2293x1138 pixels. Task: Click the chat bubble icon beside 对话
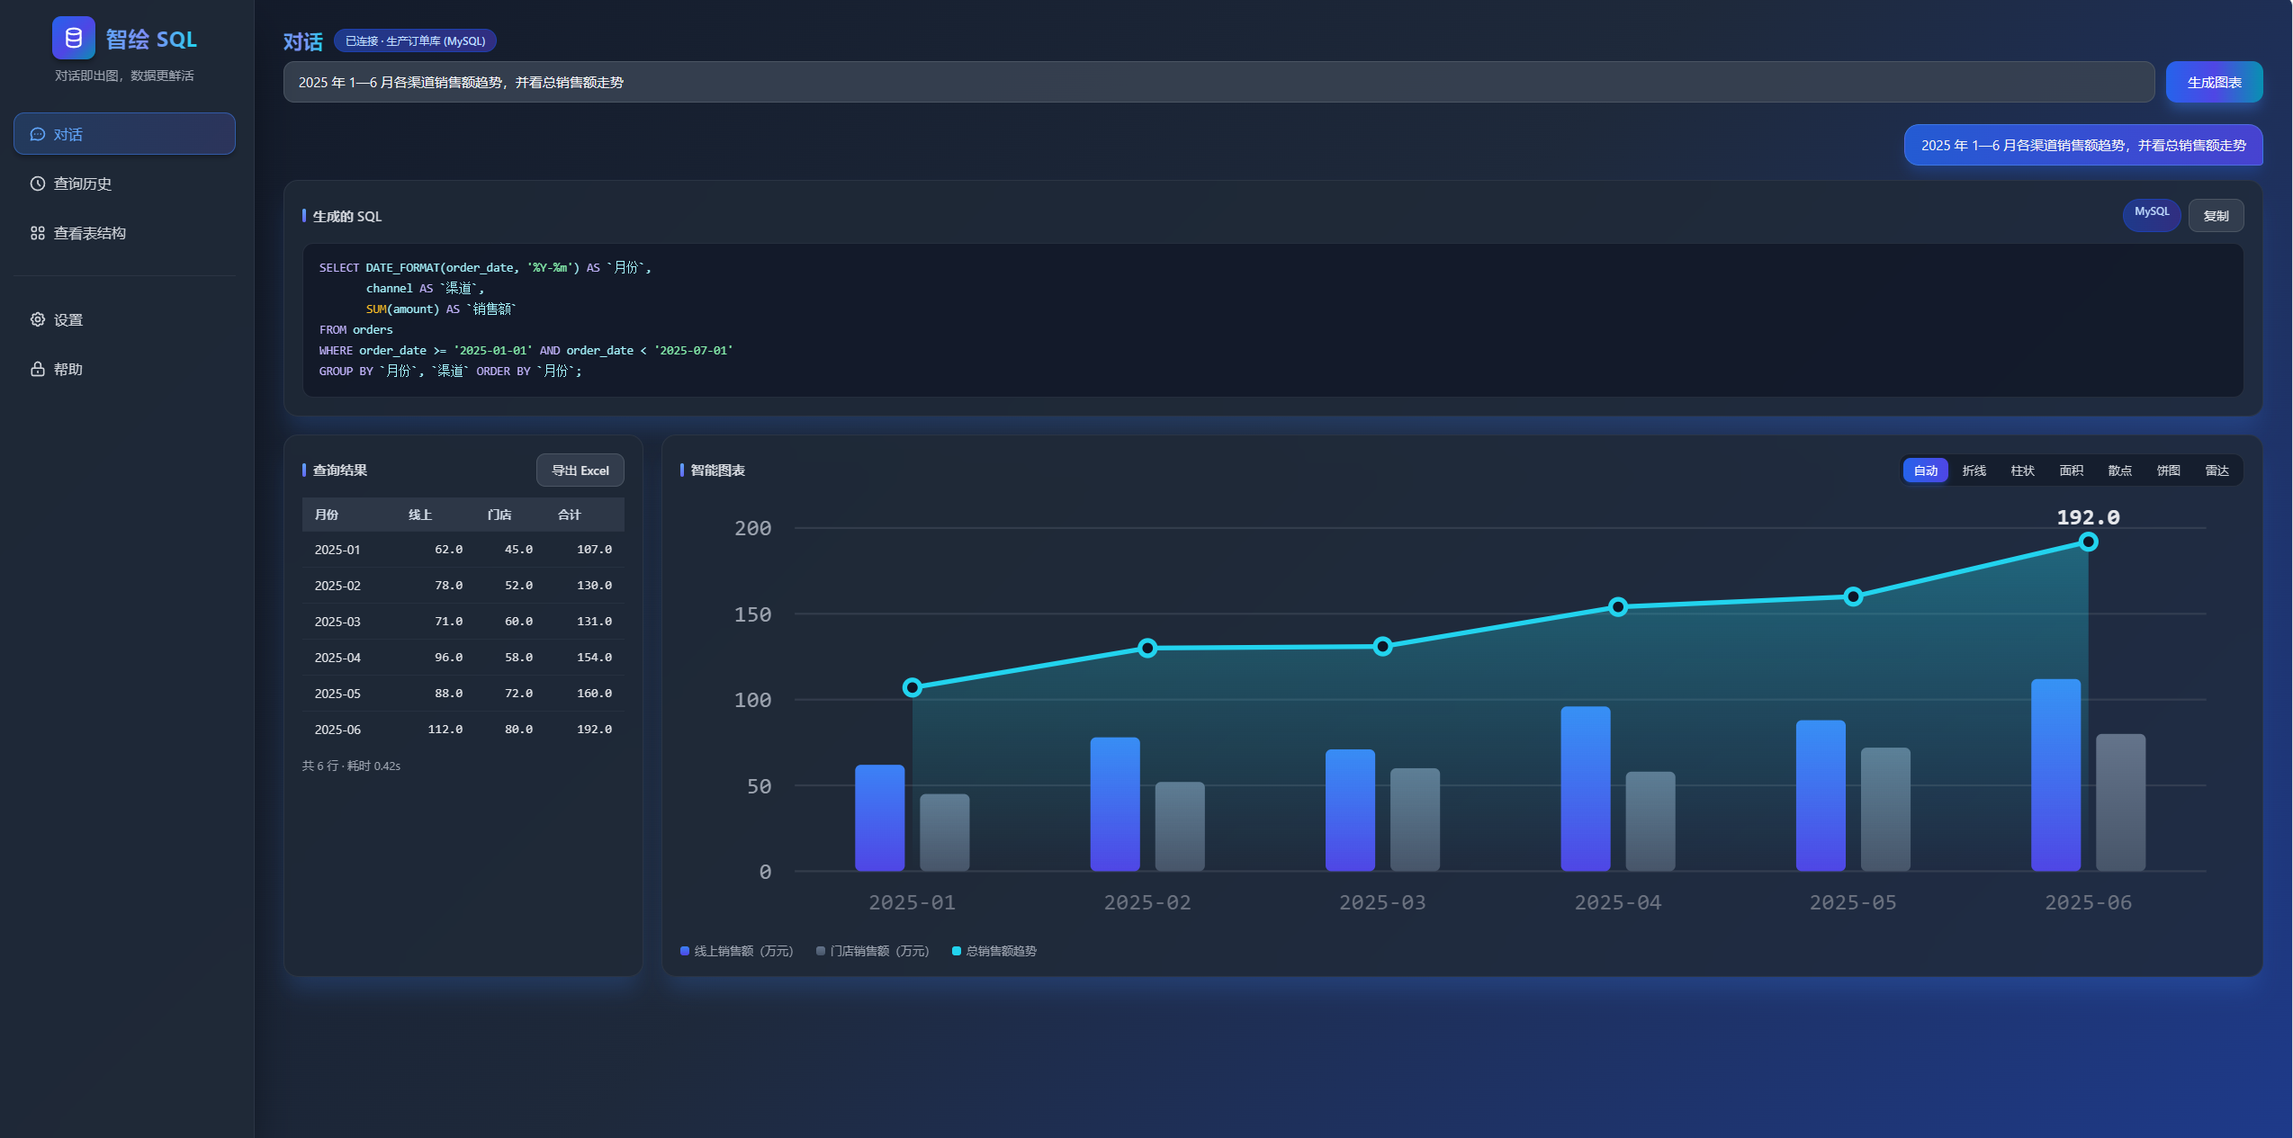pos(38,134)
